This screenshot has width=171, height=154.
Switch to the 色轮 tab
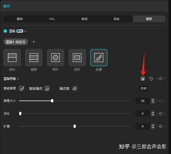coord(117,19)
